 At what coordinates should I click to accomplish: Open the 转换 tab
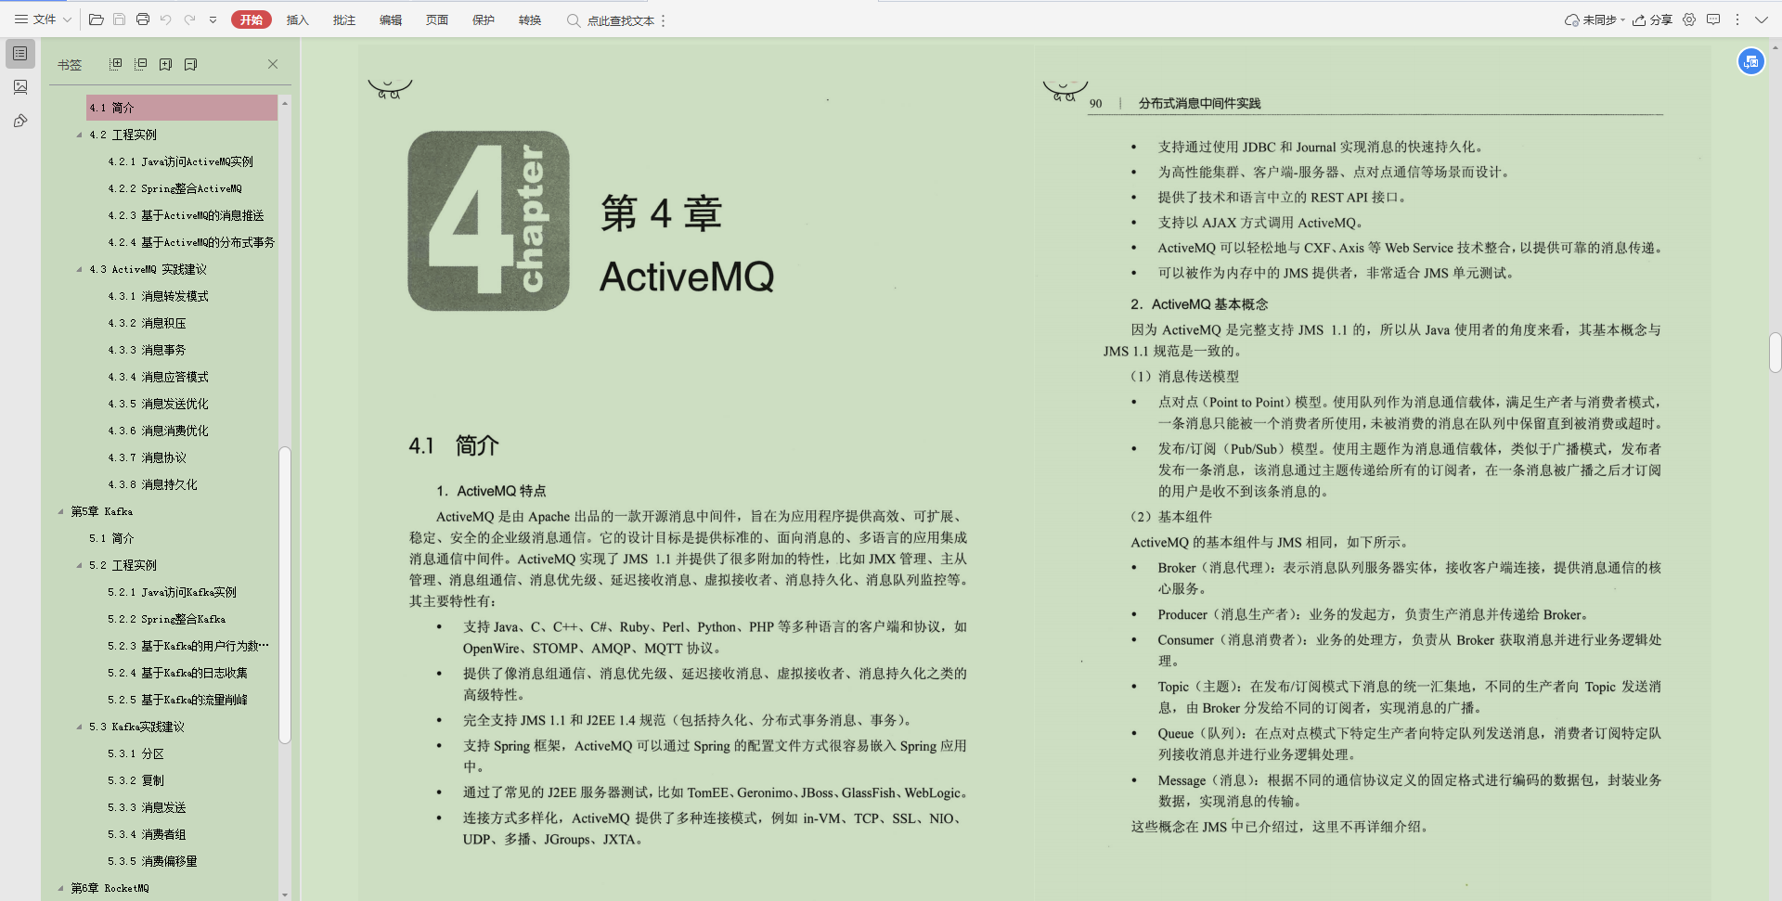(530, 20)
